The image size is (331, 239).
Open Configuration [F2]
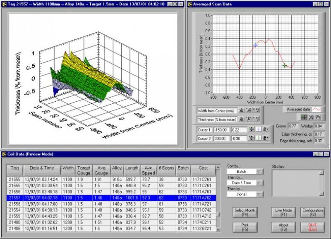pos(312,212)
